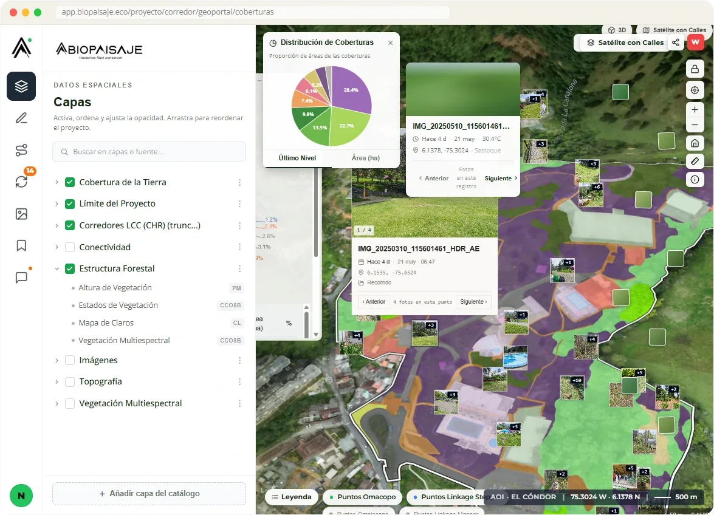
Task: Open options menu for Límite del Proyecto
Action: [239, 204]
